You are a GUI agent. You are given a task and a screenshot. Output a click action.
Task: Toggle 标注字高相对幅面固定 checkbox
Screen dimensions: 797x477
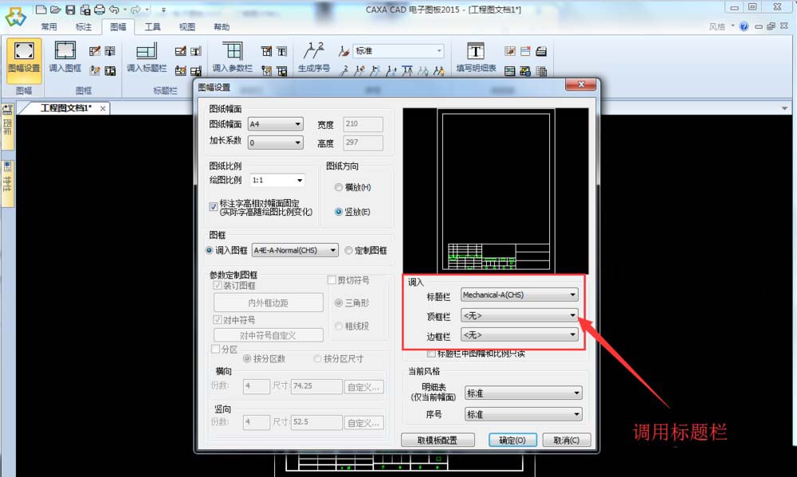[x=214, y=207]
